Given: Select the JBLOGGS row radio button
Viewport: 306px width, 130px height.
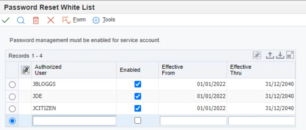Looking at the screenshot, I should pos(12,85).
